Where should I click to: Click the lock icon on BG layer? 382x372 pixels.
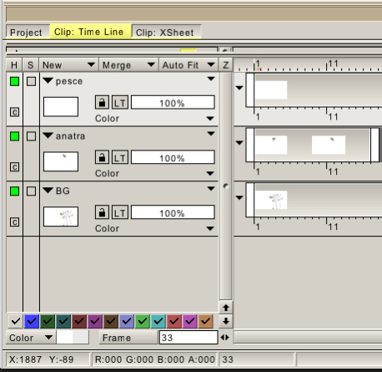tap(102, 212)
